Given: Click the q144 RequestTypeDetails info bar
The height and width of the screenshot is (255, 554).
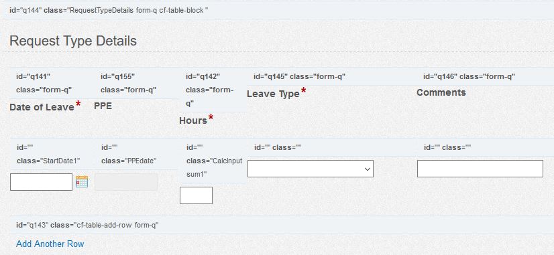Looking at the screenshot, I should click(x=278, y=10).
